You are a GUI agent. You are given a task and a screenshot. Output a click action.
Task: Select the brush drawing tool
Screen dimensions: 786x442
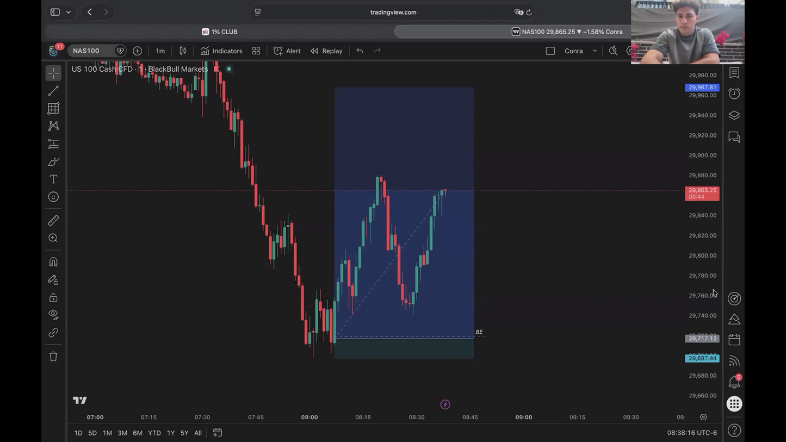click(53, 161)
